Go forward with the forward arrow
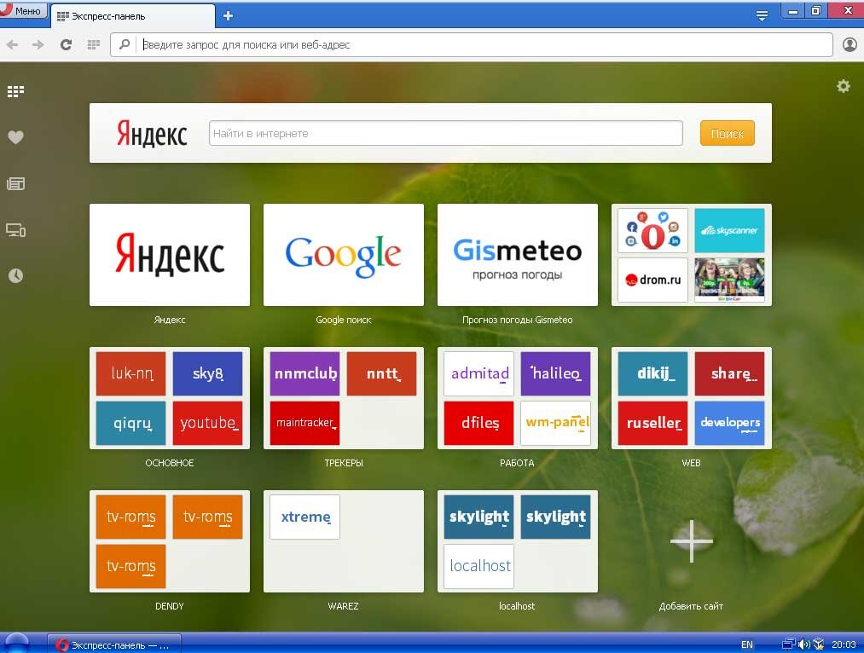This screenshot has height=653, width=864. [x=38, y=44]
